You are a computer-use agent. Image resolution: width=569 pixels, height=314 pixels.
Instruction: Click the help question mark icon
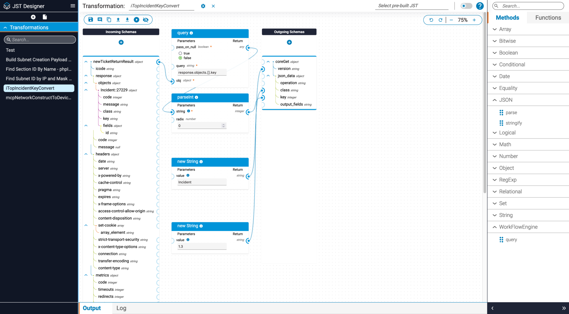point(480,6)
